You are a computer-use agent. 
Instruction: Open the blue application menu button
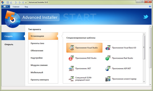point(6,7)
